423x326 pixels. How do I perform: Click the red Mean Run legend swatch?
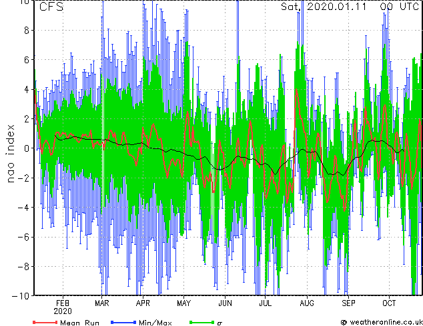(x=45, y=322)
